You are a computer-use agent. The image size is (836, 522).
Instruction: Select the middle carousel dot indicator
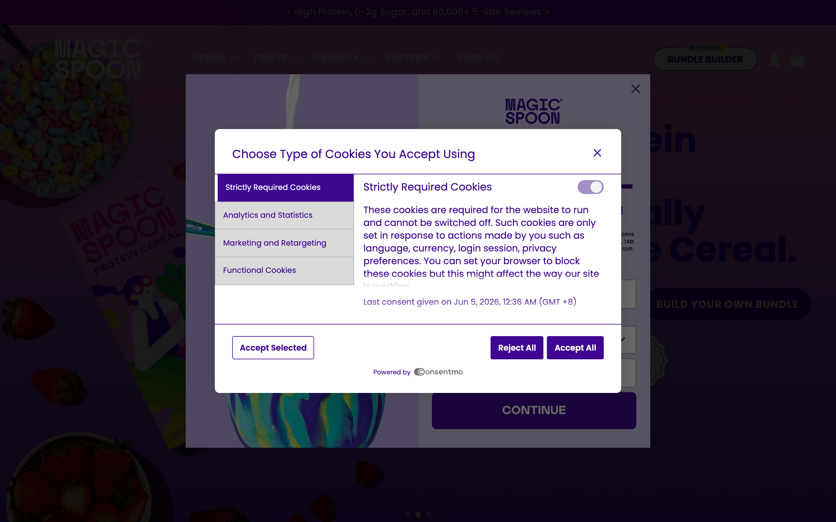[418, 514]
